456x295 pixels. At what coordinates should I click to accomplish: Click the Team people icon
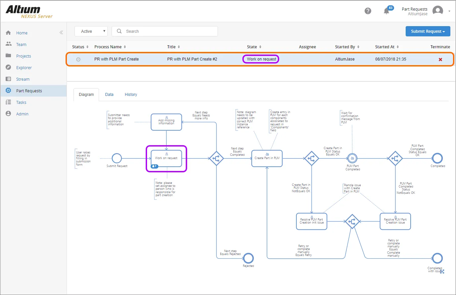(9, 44)
